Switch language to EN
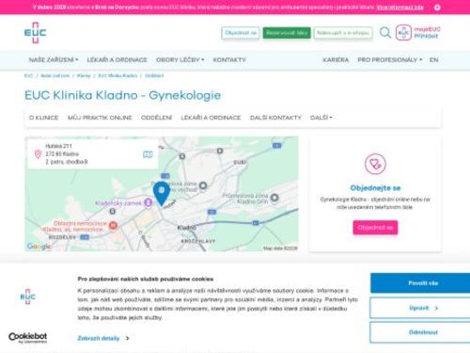The height and width of the screenshot is (353, 470). coord(433,59)
